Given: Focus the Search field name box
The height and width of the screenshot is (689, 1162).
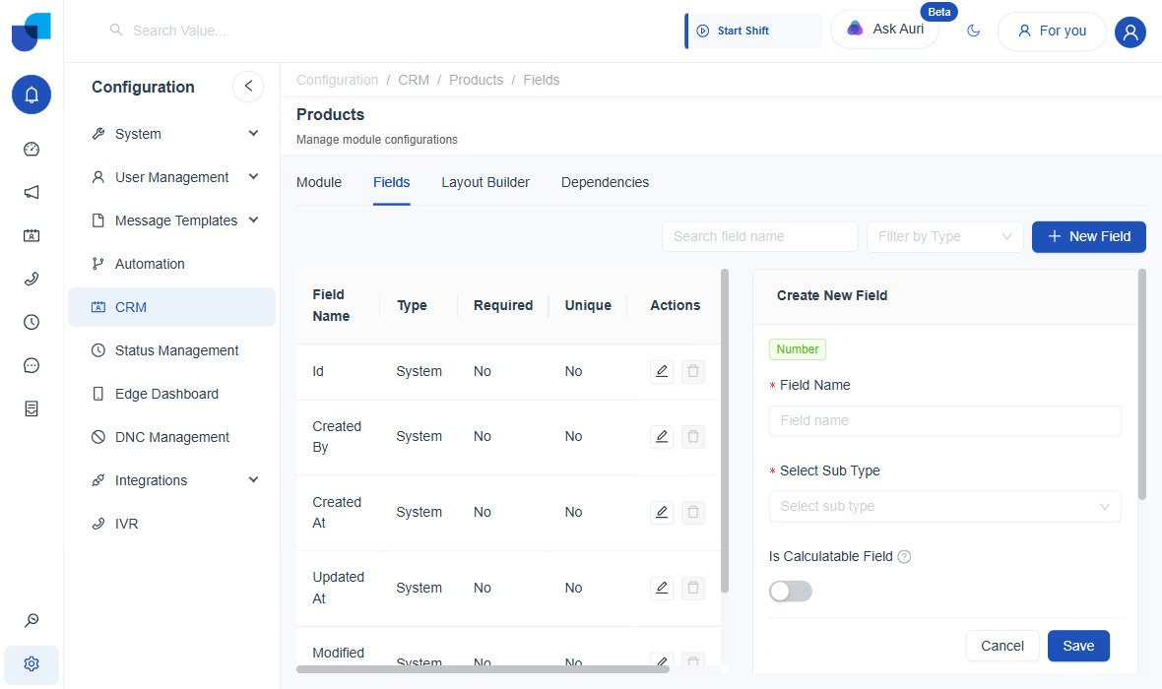Looking at the screenshot, I should [759, 236].
